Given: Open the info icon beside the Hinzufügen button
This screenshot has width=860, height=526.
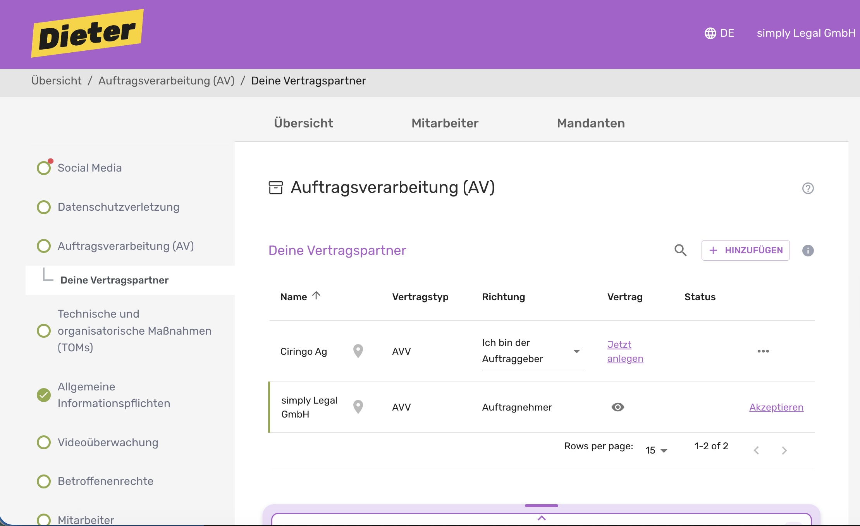Looking at the screenshot, I should [x=808, y=251].
